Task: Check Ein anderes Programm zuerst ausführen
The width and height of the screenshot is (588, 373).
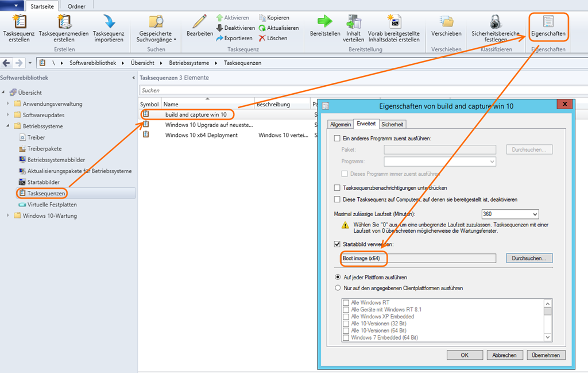Action: click(x=337, y=139)
